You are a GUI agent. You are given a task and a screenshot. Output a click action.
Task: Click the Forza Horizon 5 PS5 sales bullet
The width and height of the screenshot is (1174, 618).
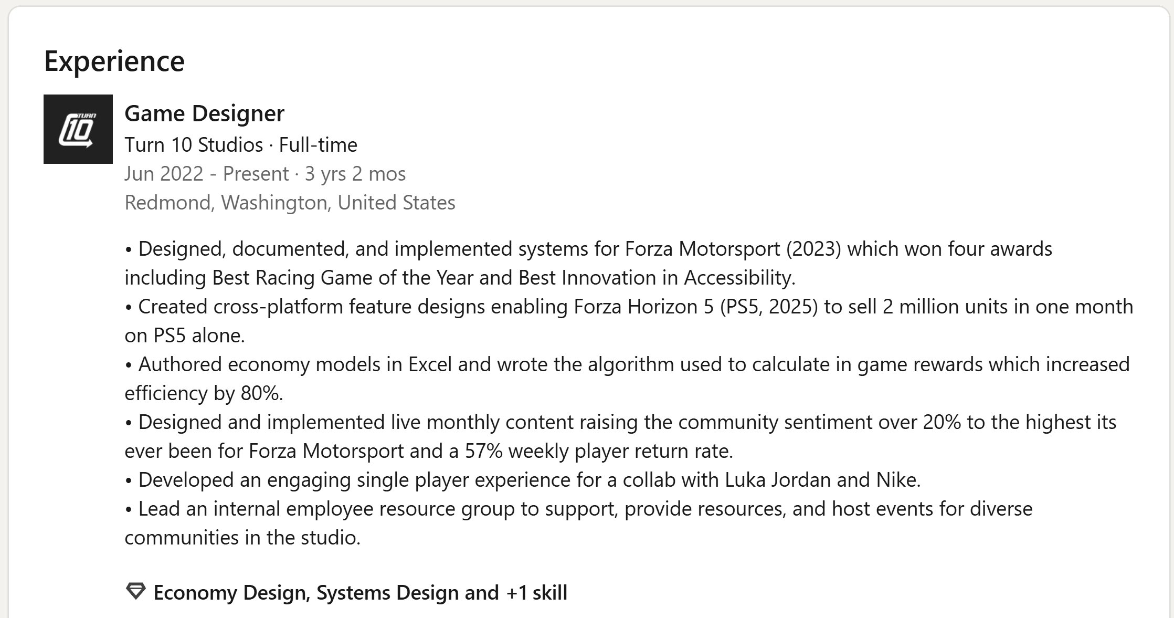click(629, 321)
